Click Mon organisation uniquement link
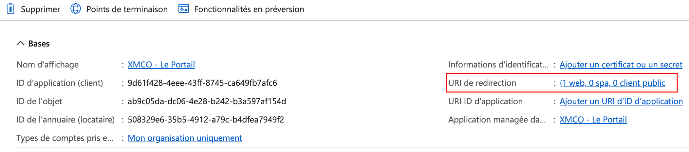The width and height of the screenshot is (689, 152). click(x=185, y=138)
